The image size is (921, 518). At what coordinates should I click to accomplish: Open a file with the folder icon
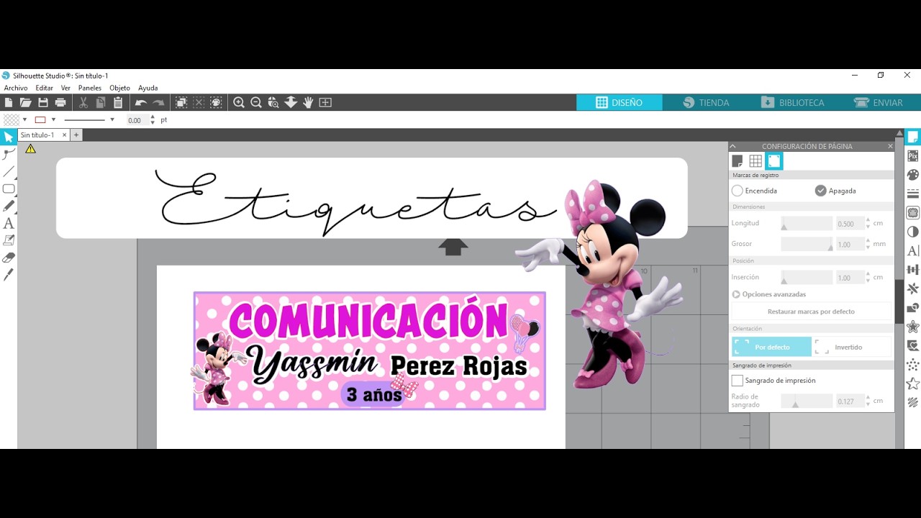25,103
